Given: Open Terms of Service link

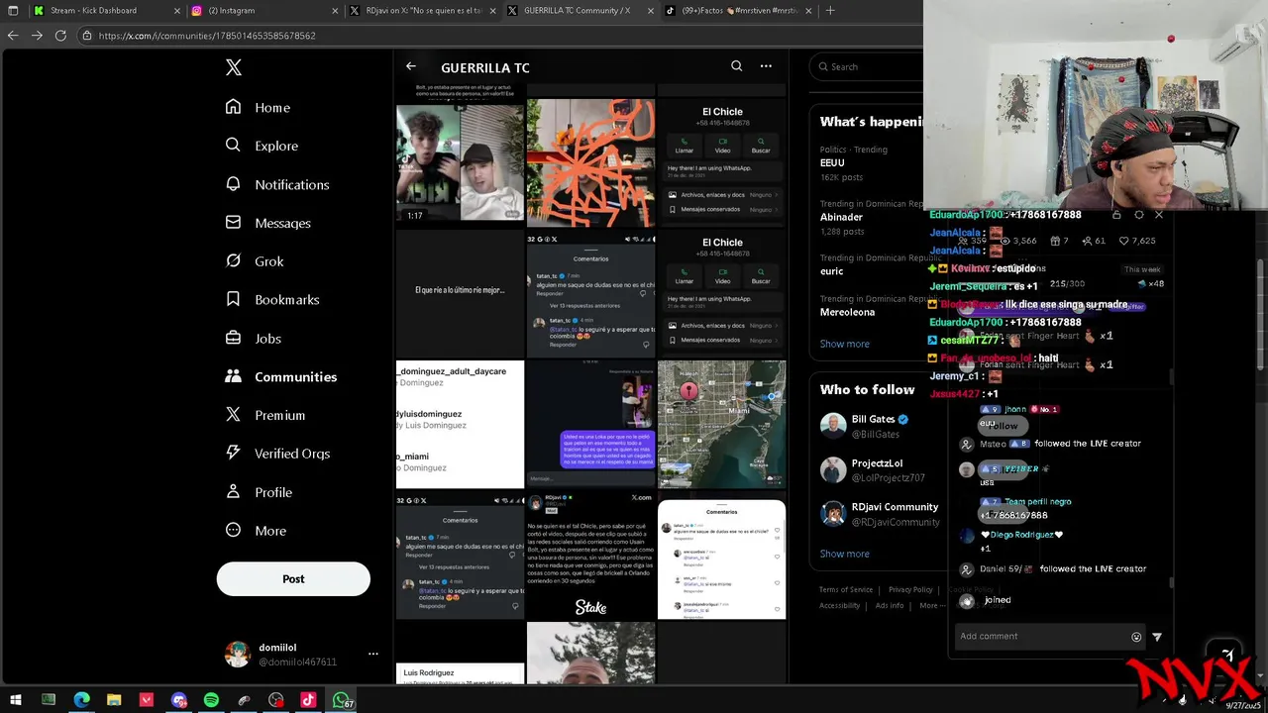Looking at the screenshot, I should [x=846, y=589].
